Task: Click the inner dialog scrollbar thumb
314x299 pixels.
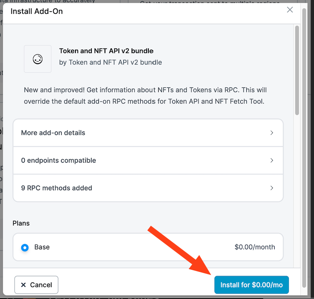Action: (x=297, y=70)
